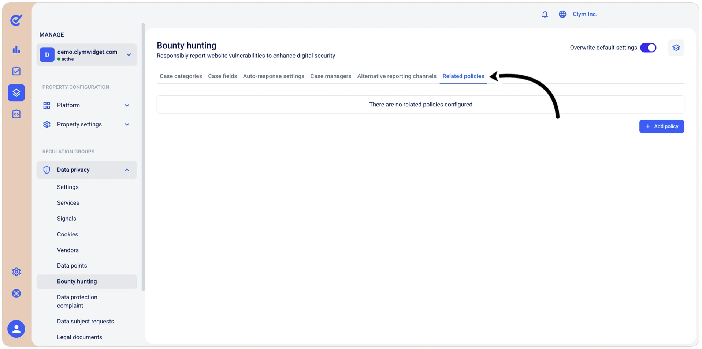Open Data points in sidebar

(72, 266)
